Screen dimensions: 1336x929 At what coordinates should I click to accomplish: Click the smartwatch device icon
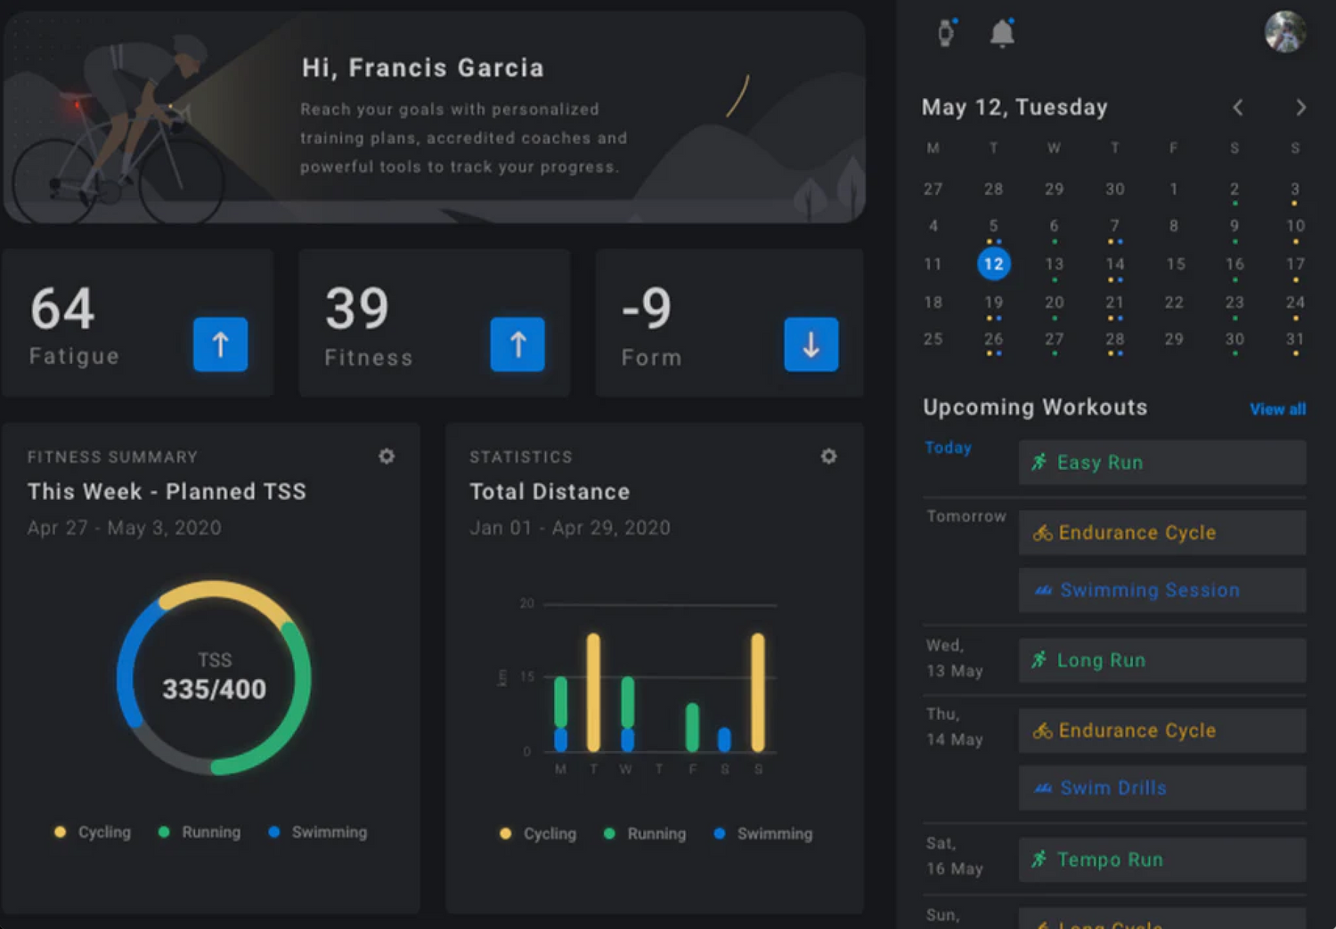tap(946, 33)
